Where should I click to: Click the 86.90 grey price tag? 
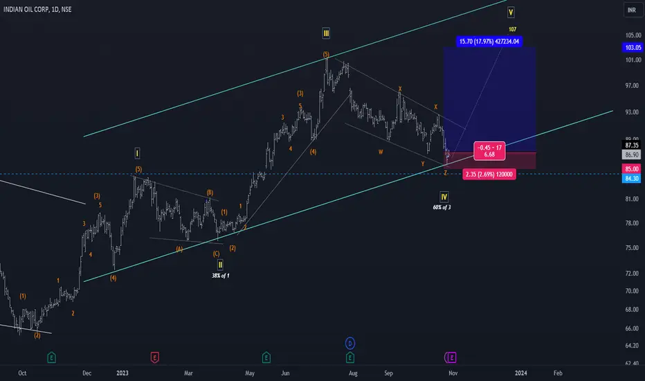click(632, 154)
